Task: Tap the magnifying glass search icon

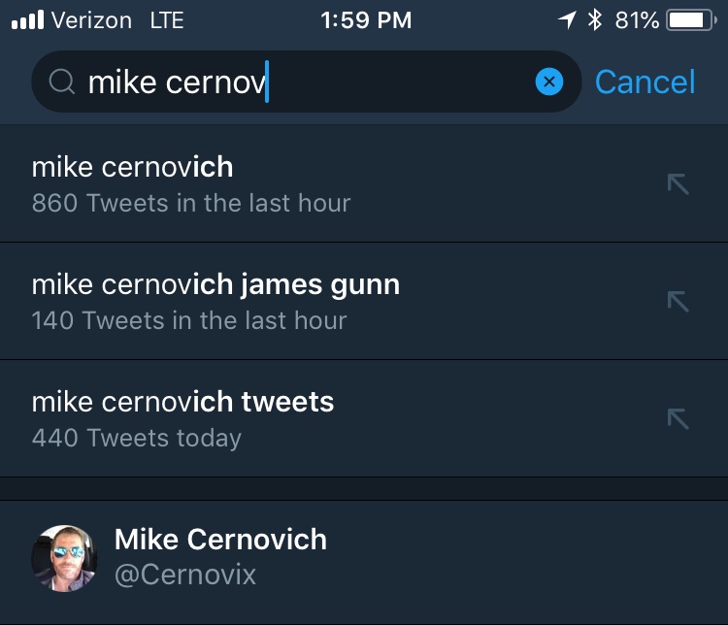Action: coord(62,82)
